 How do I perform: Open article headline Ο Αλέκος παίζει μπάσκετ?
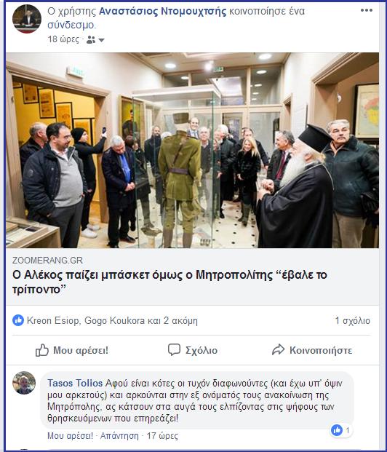169,282
